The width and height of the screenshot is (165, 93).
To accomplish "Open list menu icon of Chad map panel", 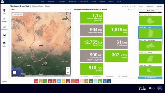I will tap(68, 9).
